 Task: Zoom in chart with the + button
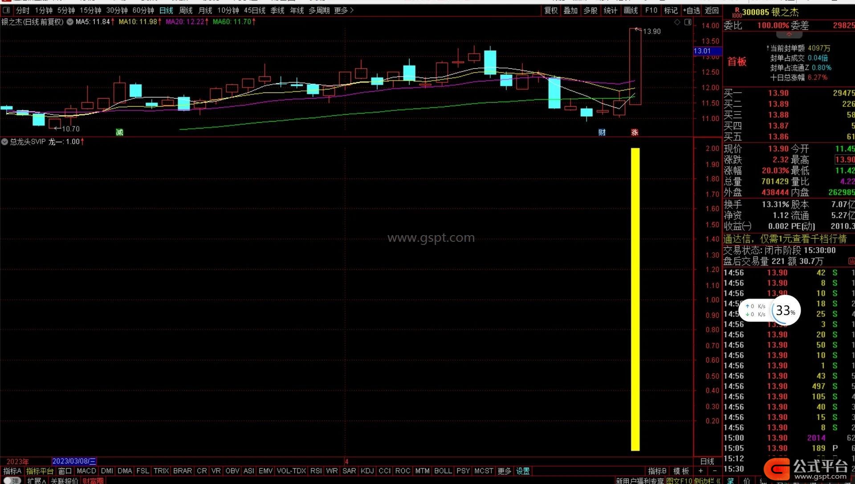pos(700,471)
